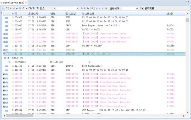Click the horizontal scrollbar left arrow
Screen dimensions: 191x120
[x=5, y=116]
